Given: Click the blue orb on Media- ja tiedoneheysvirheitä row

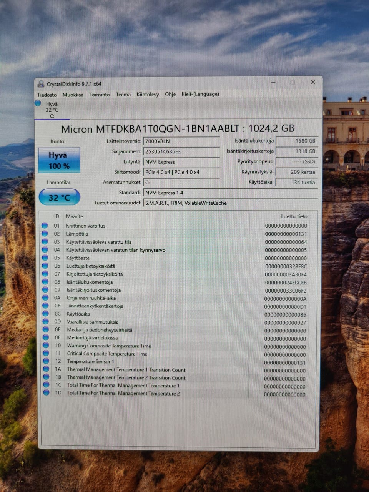Looking at the screenshot, I should (46, 330).
